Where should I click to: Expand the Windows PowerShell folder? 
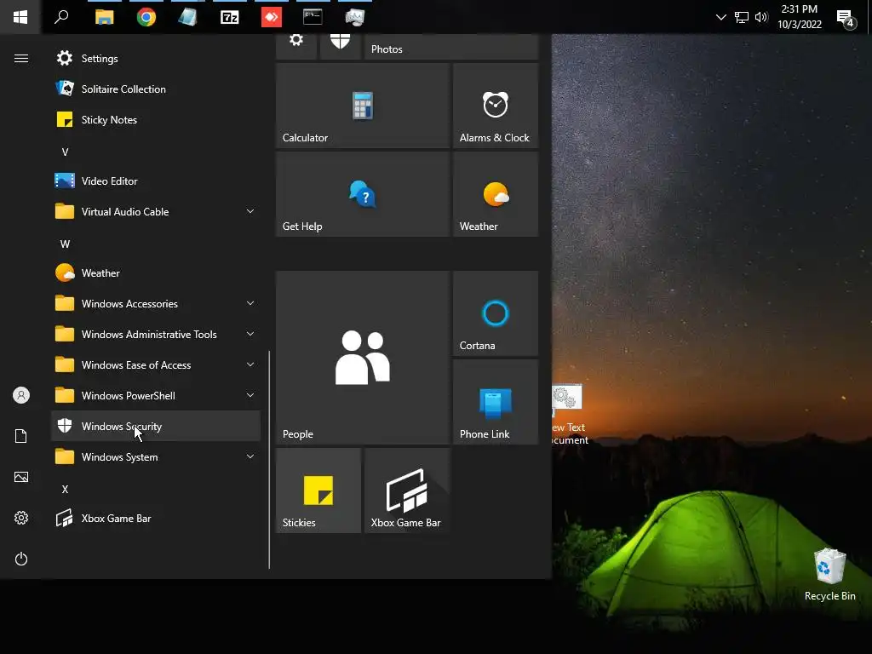tap(156, 395)
